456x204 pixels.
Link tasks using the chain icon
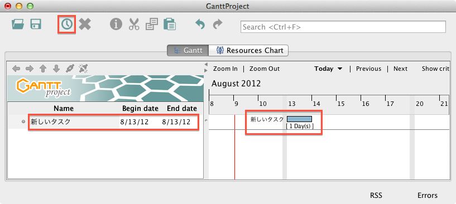(70, 69)
